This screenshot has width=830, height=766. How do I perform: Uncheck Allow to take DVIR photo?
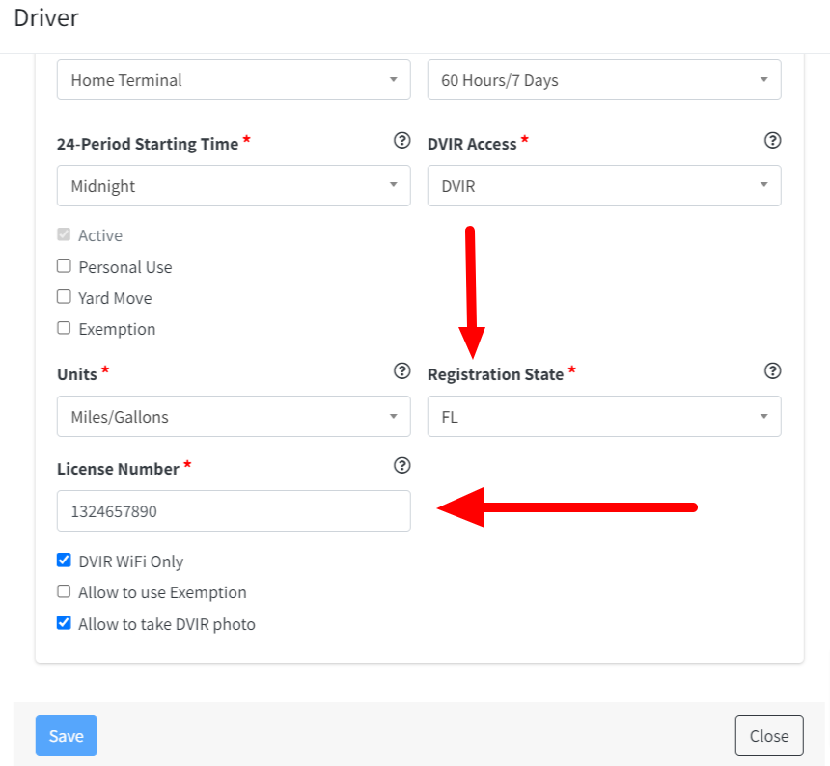point(64,623)
